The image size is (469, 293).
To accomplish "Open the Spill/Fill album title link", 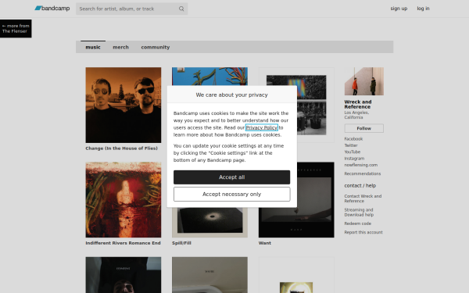I will [181, 243].
